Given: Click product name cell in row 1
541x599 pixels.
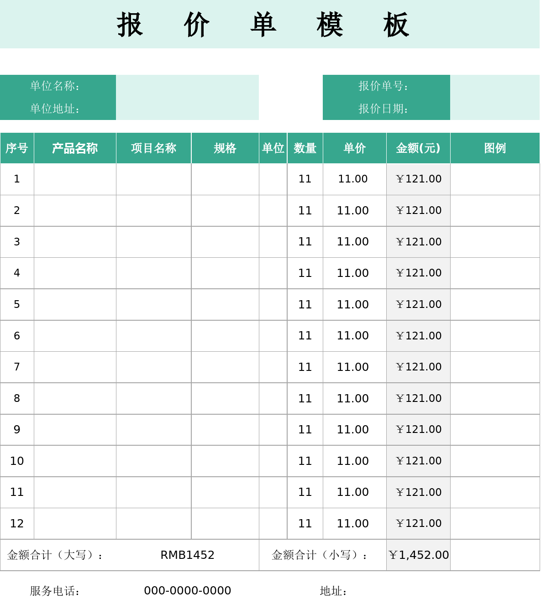Looking at the screenshot, I should point(75,179).
